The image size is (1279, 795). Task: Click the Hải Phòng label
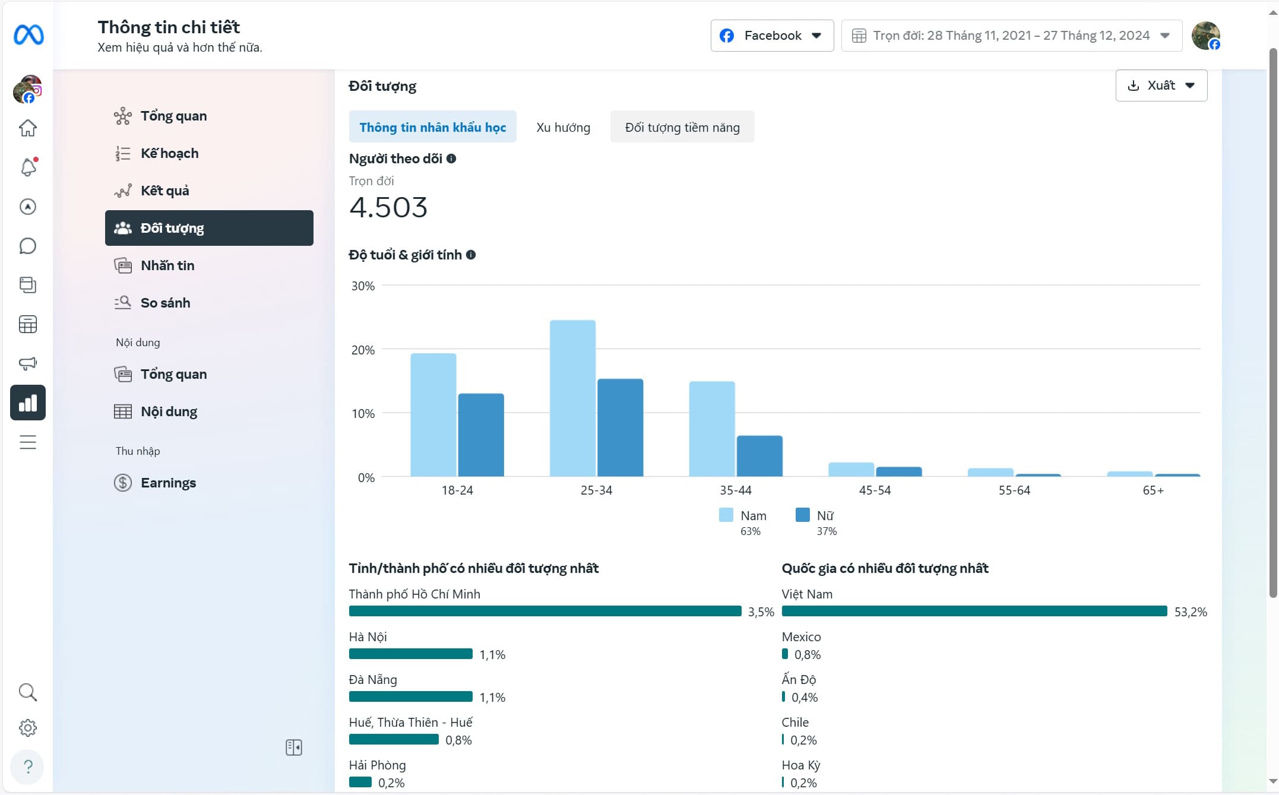pos(378,765)
